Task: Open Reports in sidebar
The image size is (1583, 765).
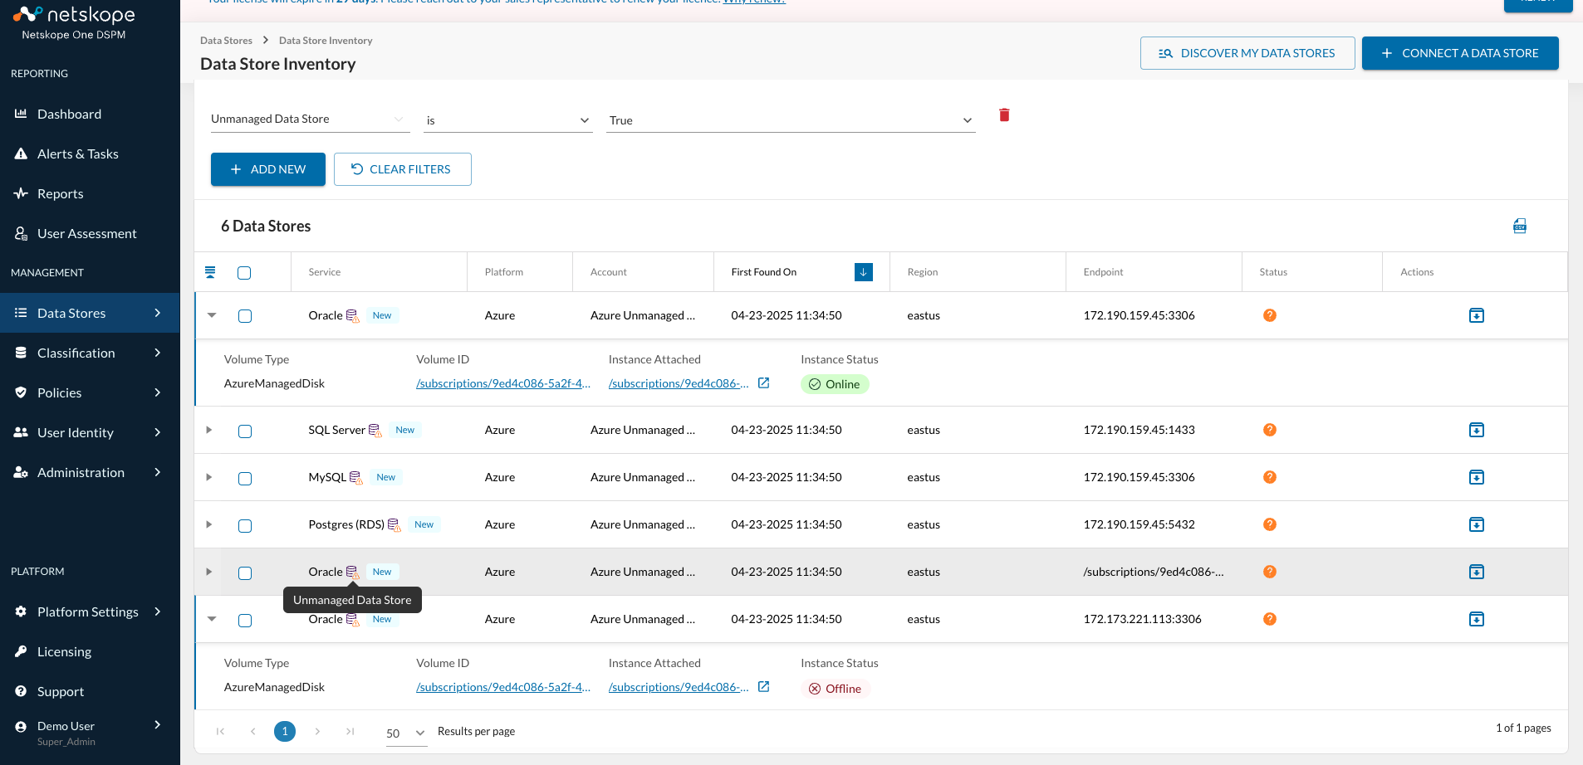Action: pos(90,193)
